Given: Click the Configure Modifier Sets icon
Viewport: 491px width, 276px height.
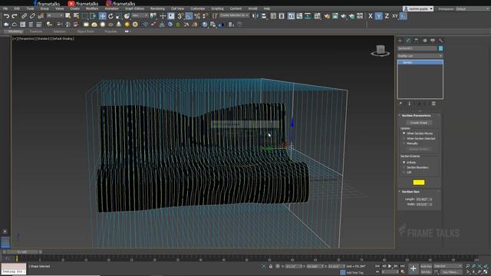Looking at the screenshot, I should 433,103.
